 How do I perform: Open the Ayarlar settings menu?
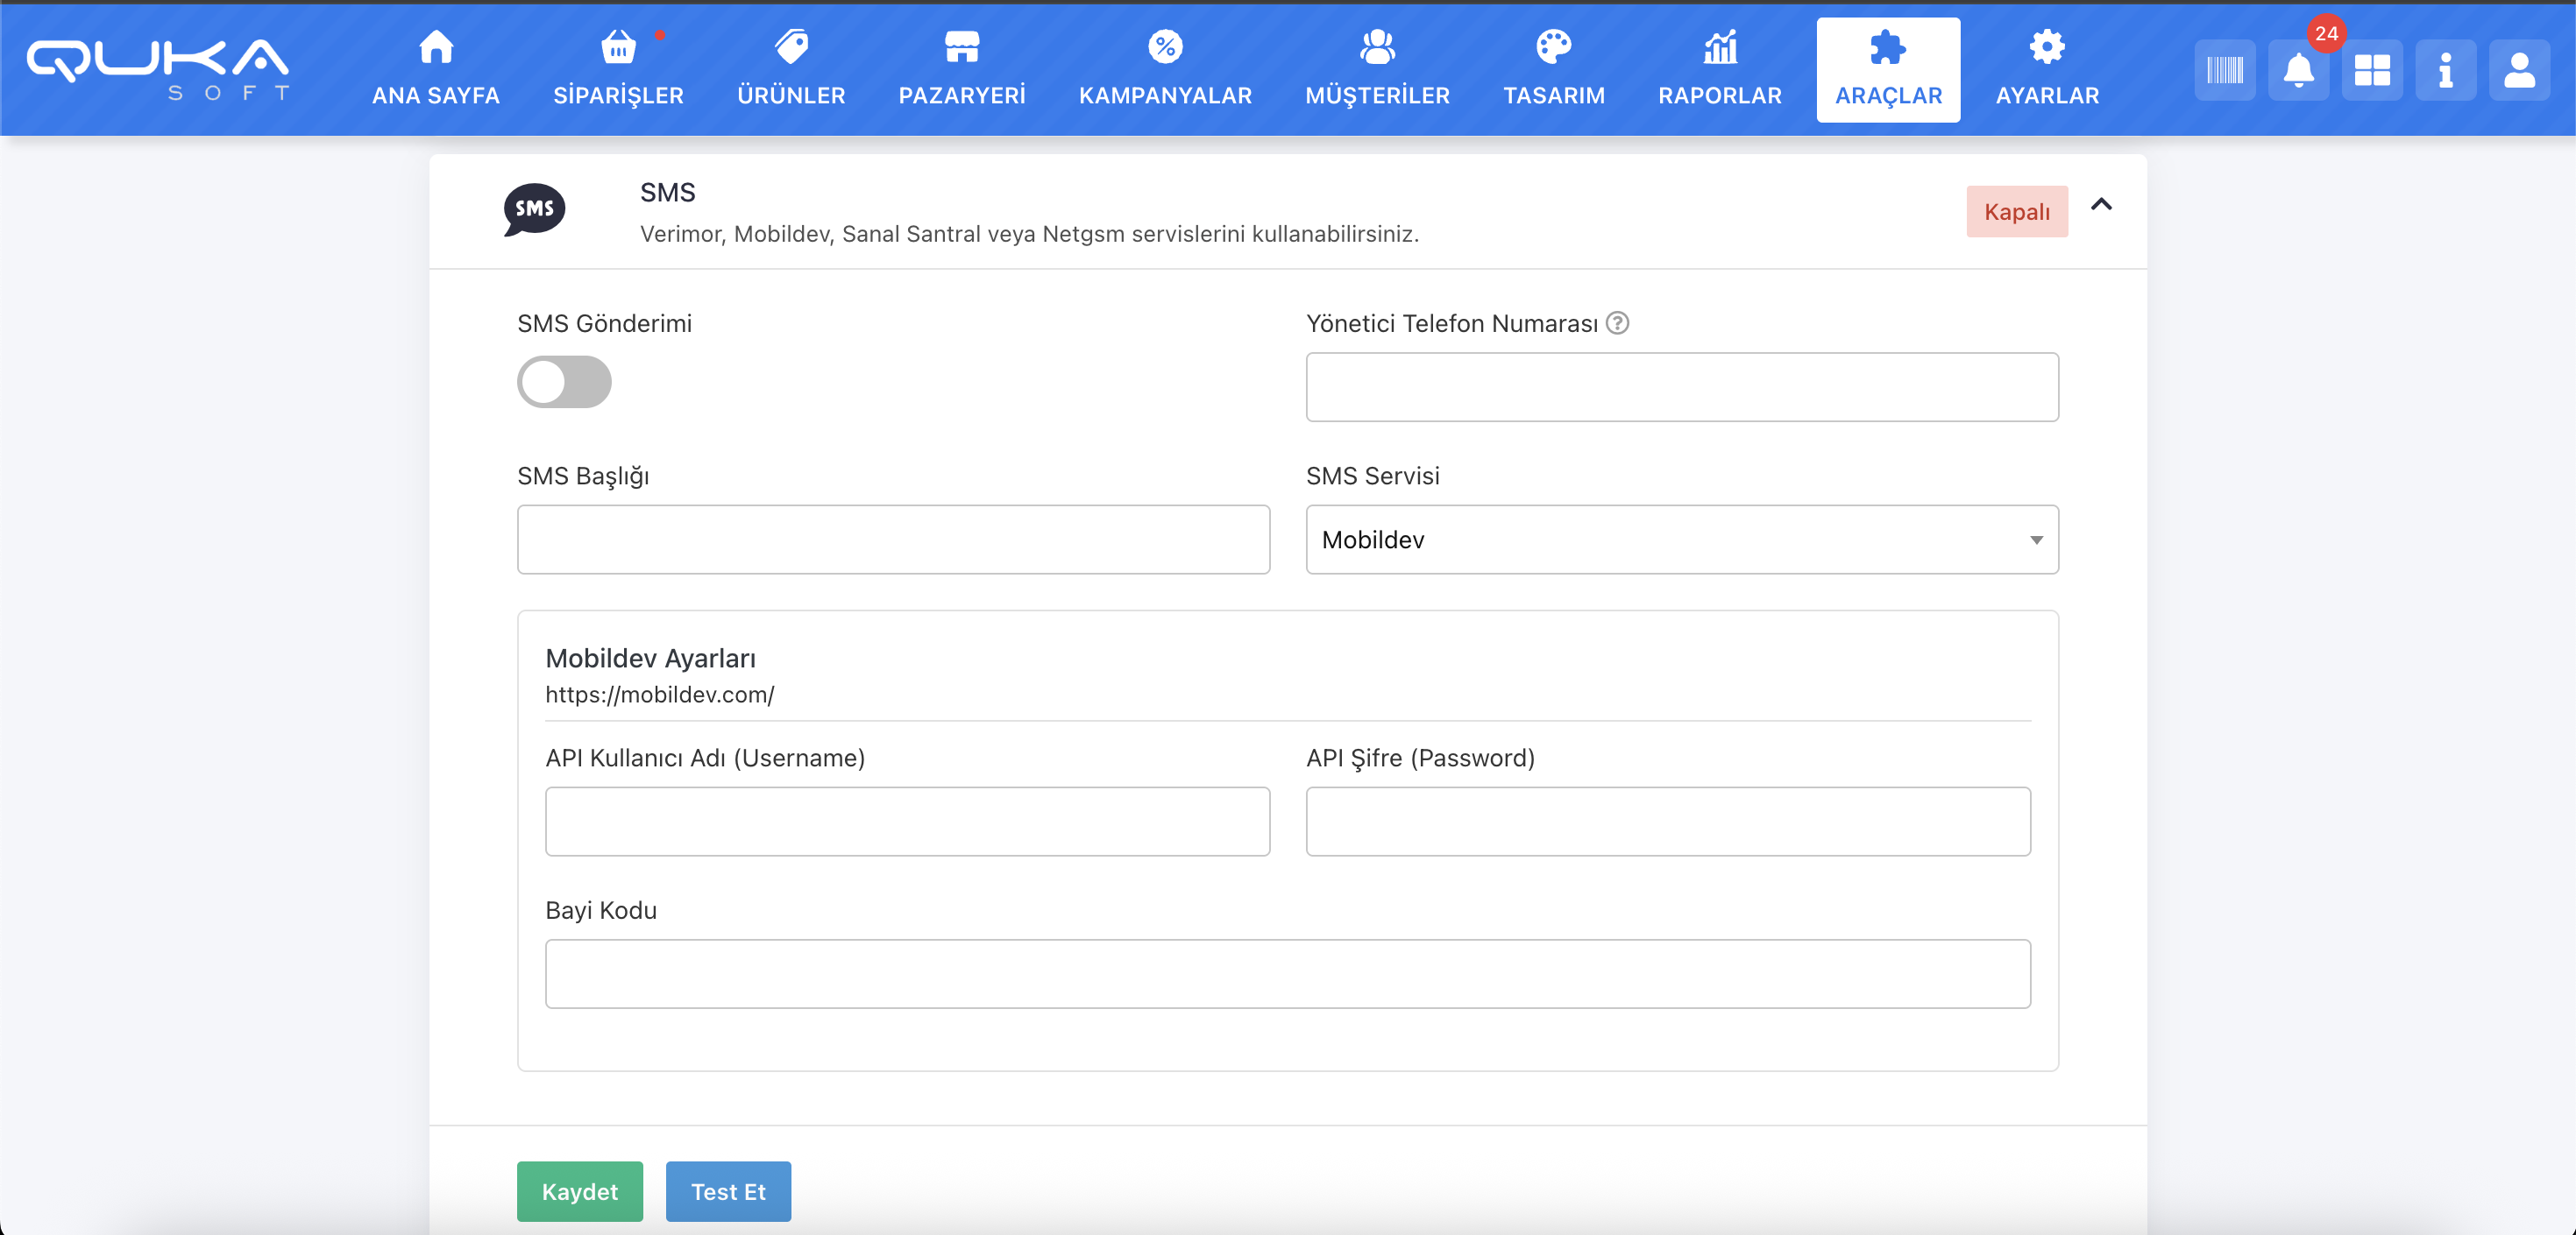2046,68
